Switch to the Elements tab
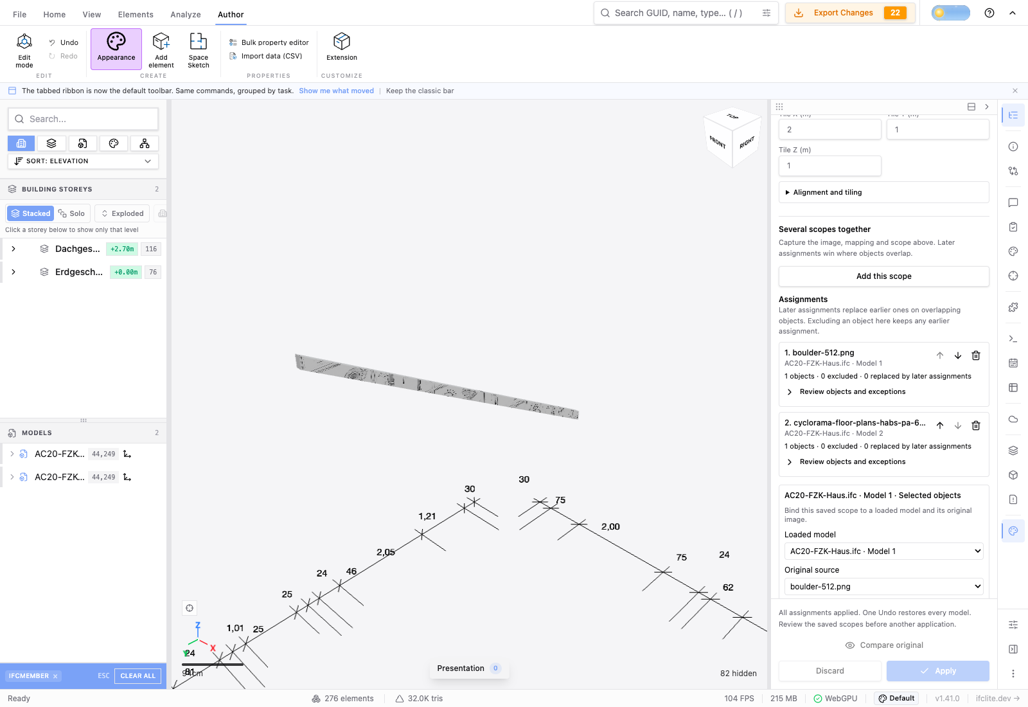Screen dimensions: 1028x707 [x=136, y=14]
